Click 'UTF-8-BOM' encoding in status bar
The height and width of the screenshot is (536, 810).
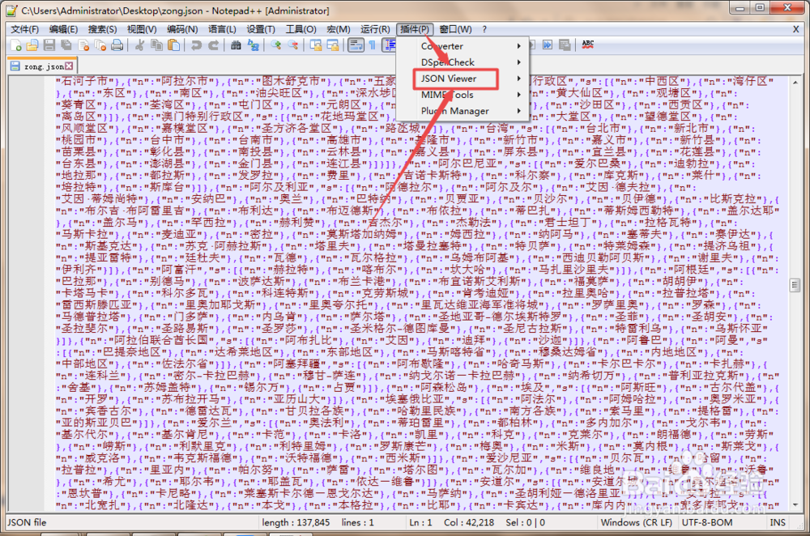tap(707, 522)
